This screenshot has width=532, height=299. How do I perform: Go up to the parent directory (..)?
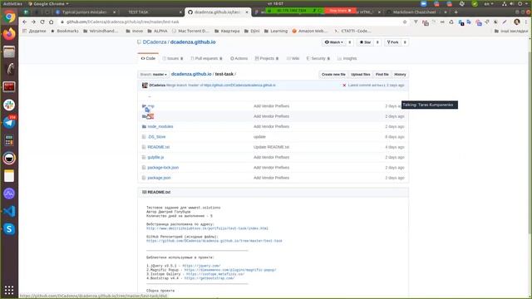point(150,96)
